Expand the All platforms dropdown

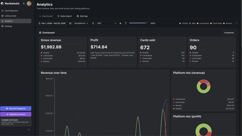click(x=81, y=23)
